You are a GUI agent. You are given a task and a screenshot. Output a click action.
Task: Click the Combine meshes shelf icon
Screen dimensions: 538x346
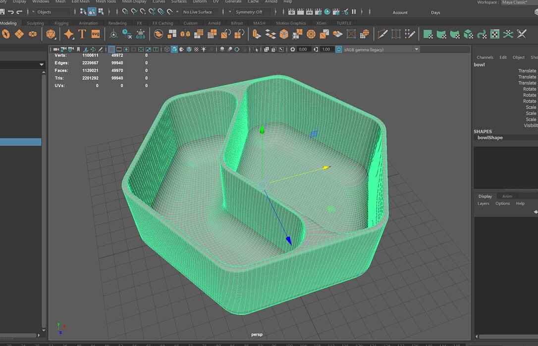(158, 34)
